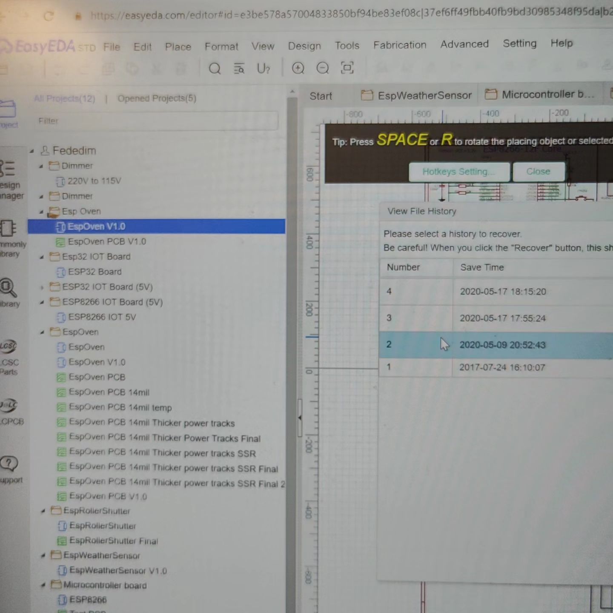Collapse the Fededim user tree node
This screenshot has width=613, height=613.
[x=32, y=151]
